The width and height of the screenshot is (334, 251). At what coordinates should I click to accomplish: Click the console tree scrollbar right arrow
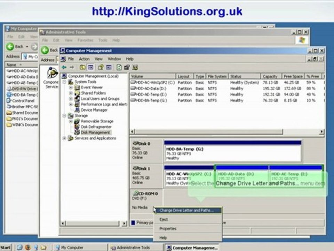124,223
